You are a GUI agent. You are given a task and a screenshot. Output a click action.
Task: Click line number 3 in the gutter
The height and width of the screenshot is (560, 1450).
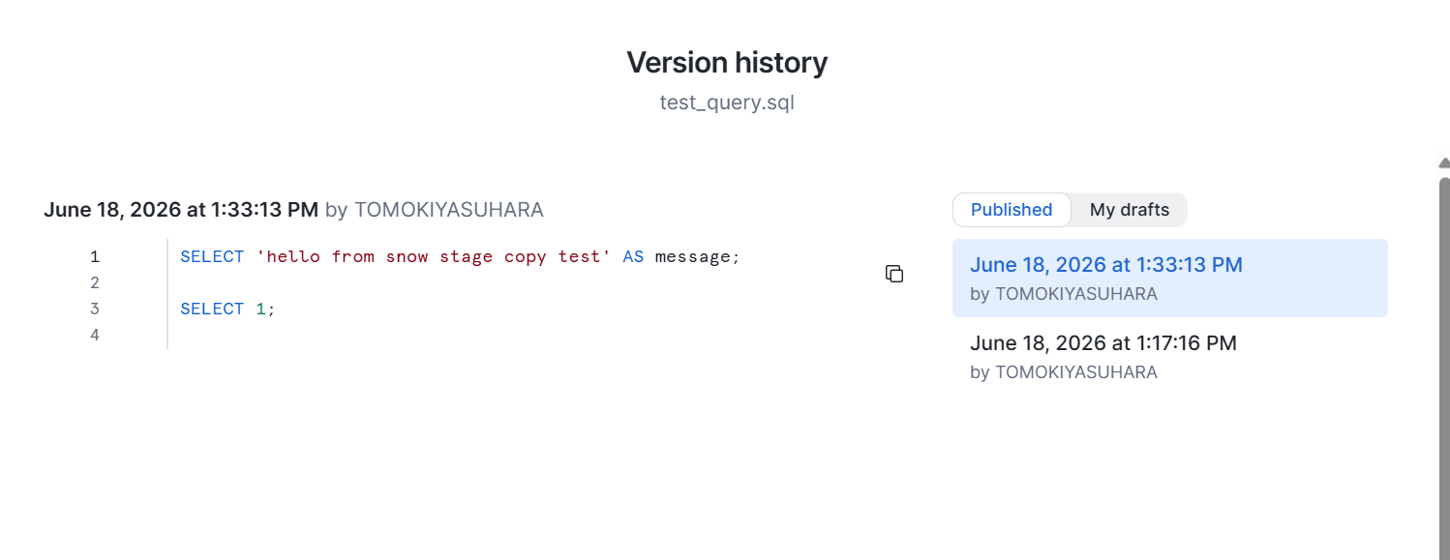click(95, 309)
